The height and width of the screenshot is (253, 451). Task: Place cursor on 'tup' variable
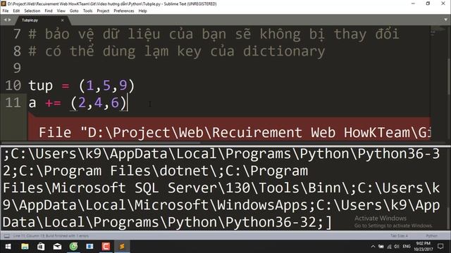click(x=41, y=86)
